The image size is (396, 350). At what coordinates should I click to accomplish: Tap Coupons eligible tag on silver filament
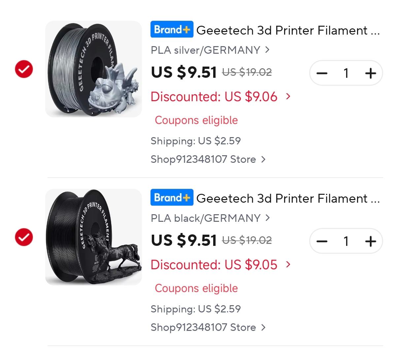pyautogui.click(x=196, y=120)
